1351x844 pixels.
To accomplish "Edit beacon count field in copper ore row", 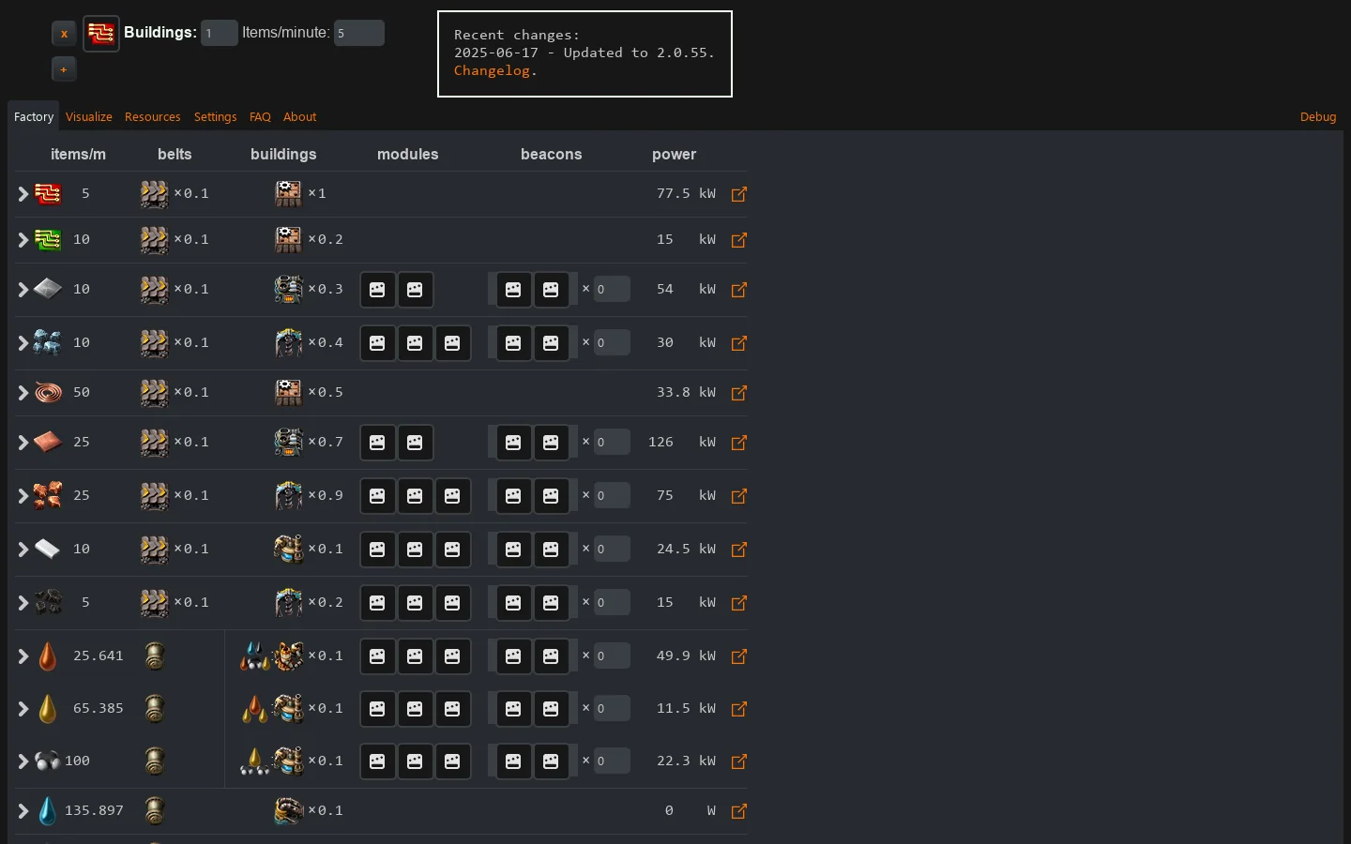I will (612, 496).
